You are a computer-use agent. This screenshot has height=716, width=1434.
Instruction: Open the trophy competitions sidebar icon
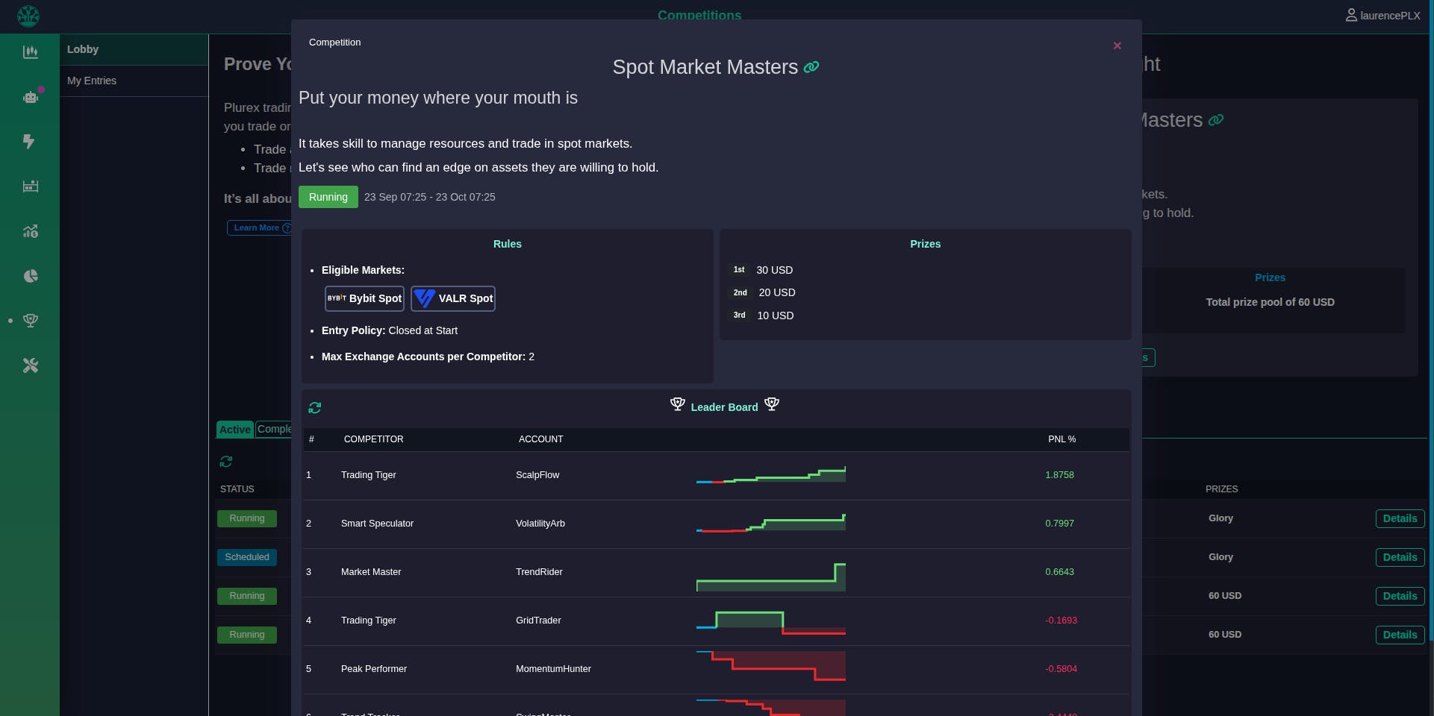(31, 321)
